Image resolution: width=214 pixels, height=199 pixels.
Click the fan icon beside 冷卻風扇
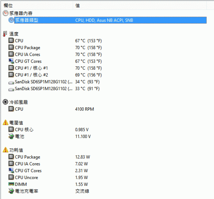click(5, 102)
